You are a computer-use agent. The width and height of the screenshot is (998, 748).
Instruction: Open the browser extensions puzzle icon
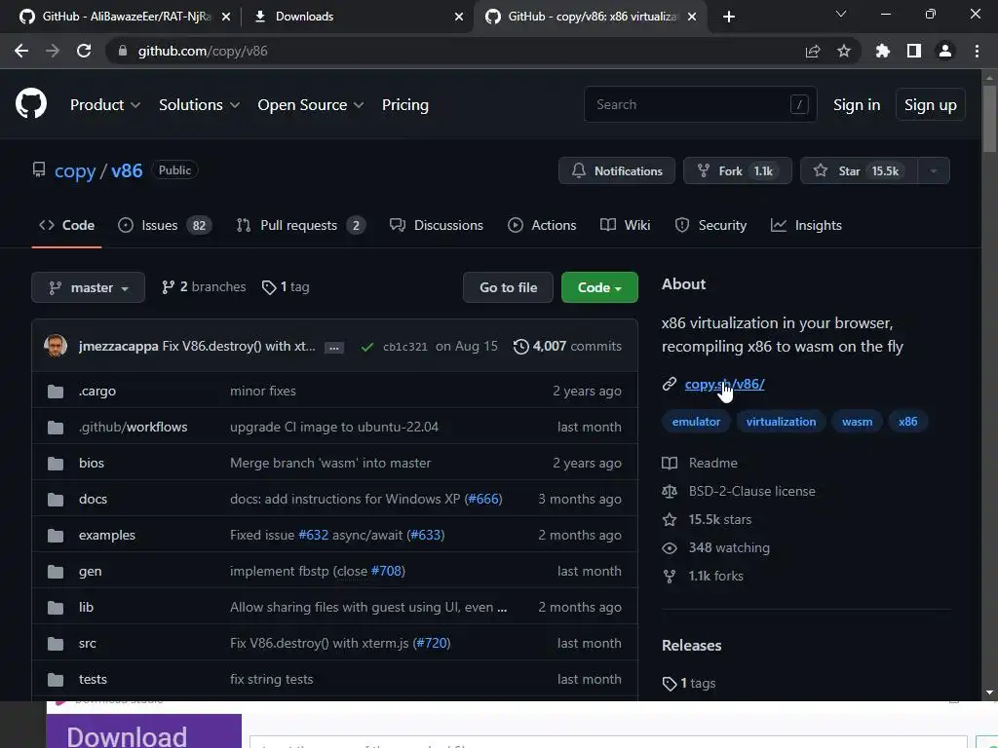pyautogui.click(x=882, y=51)
